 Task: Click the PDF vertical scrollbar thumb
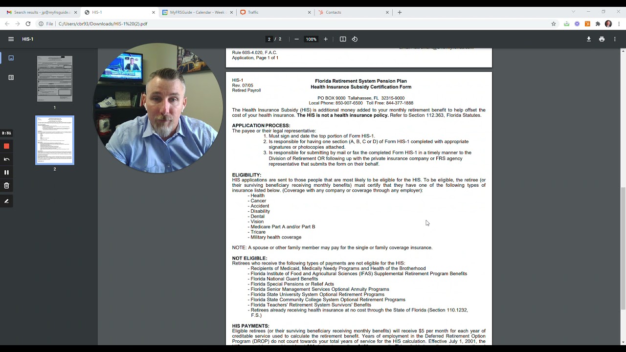coord(623,248)
